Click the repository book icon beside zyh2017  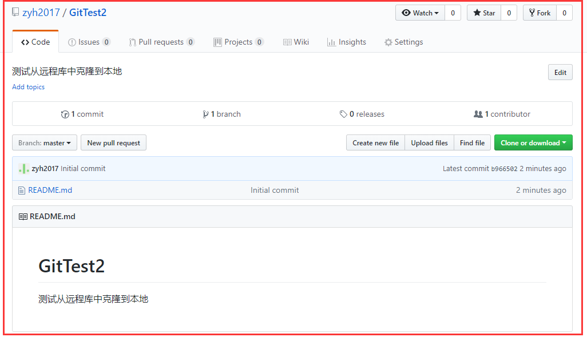tap(15, 12)
